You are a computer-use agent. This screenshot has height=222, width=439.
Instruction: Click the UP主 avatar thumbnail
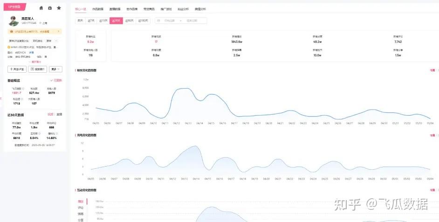pos(14,21)
